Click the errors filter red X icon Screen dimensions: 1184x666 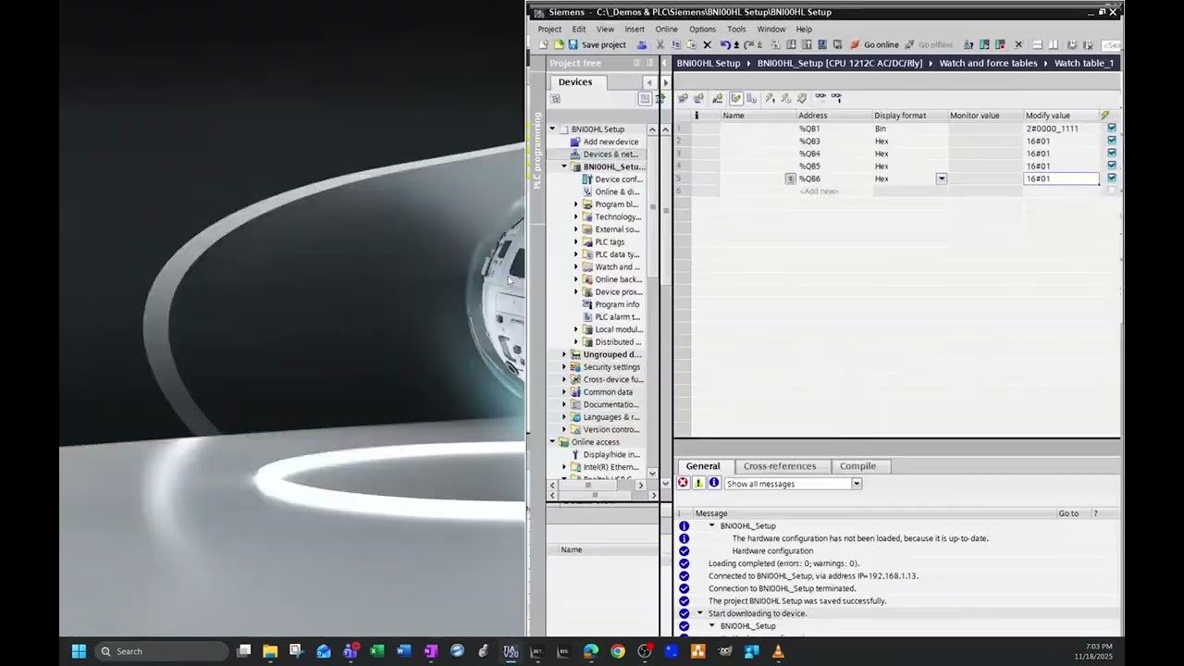point(683,483)
